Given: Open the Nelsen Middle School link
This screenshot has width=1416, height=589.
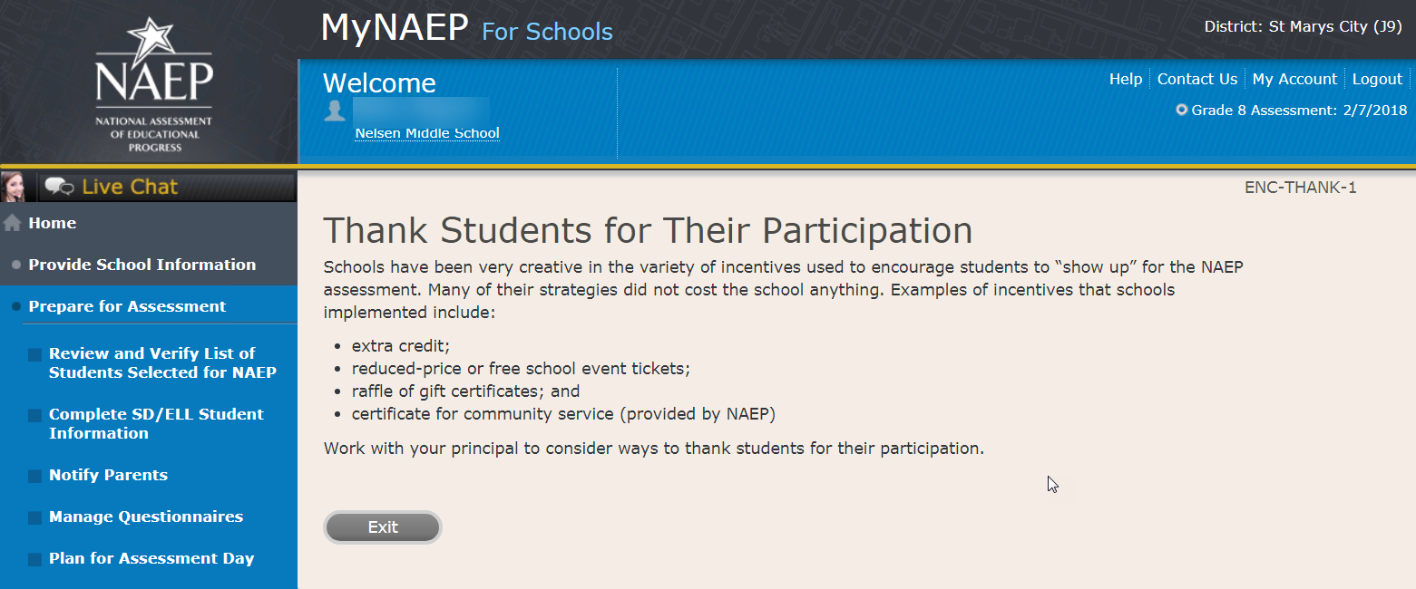Looking at the screenshot, I should click(426, 133).
